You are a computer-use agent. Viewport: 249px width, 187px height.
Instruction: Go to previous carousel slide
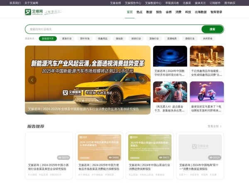coord(32,80)
